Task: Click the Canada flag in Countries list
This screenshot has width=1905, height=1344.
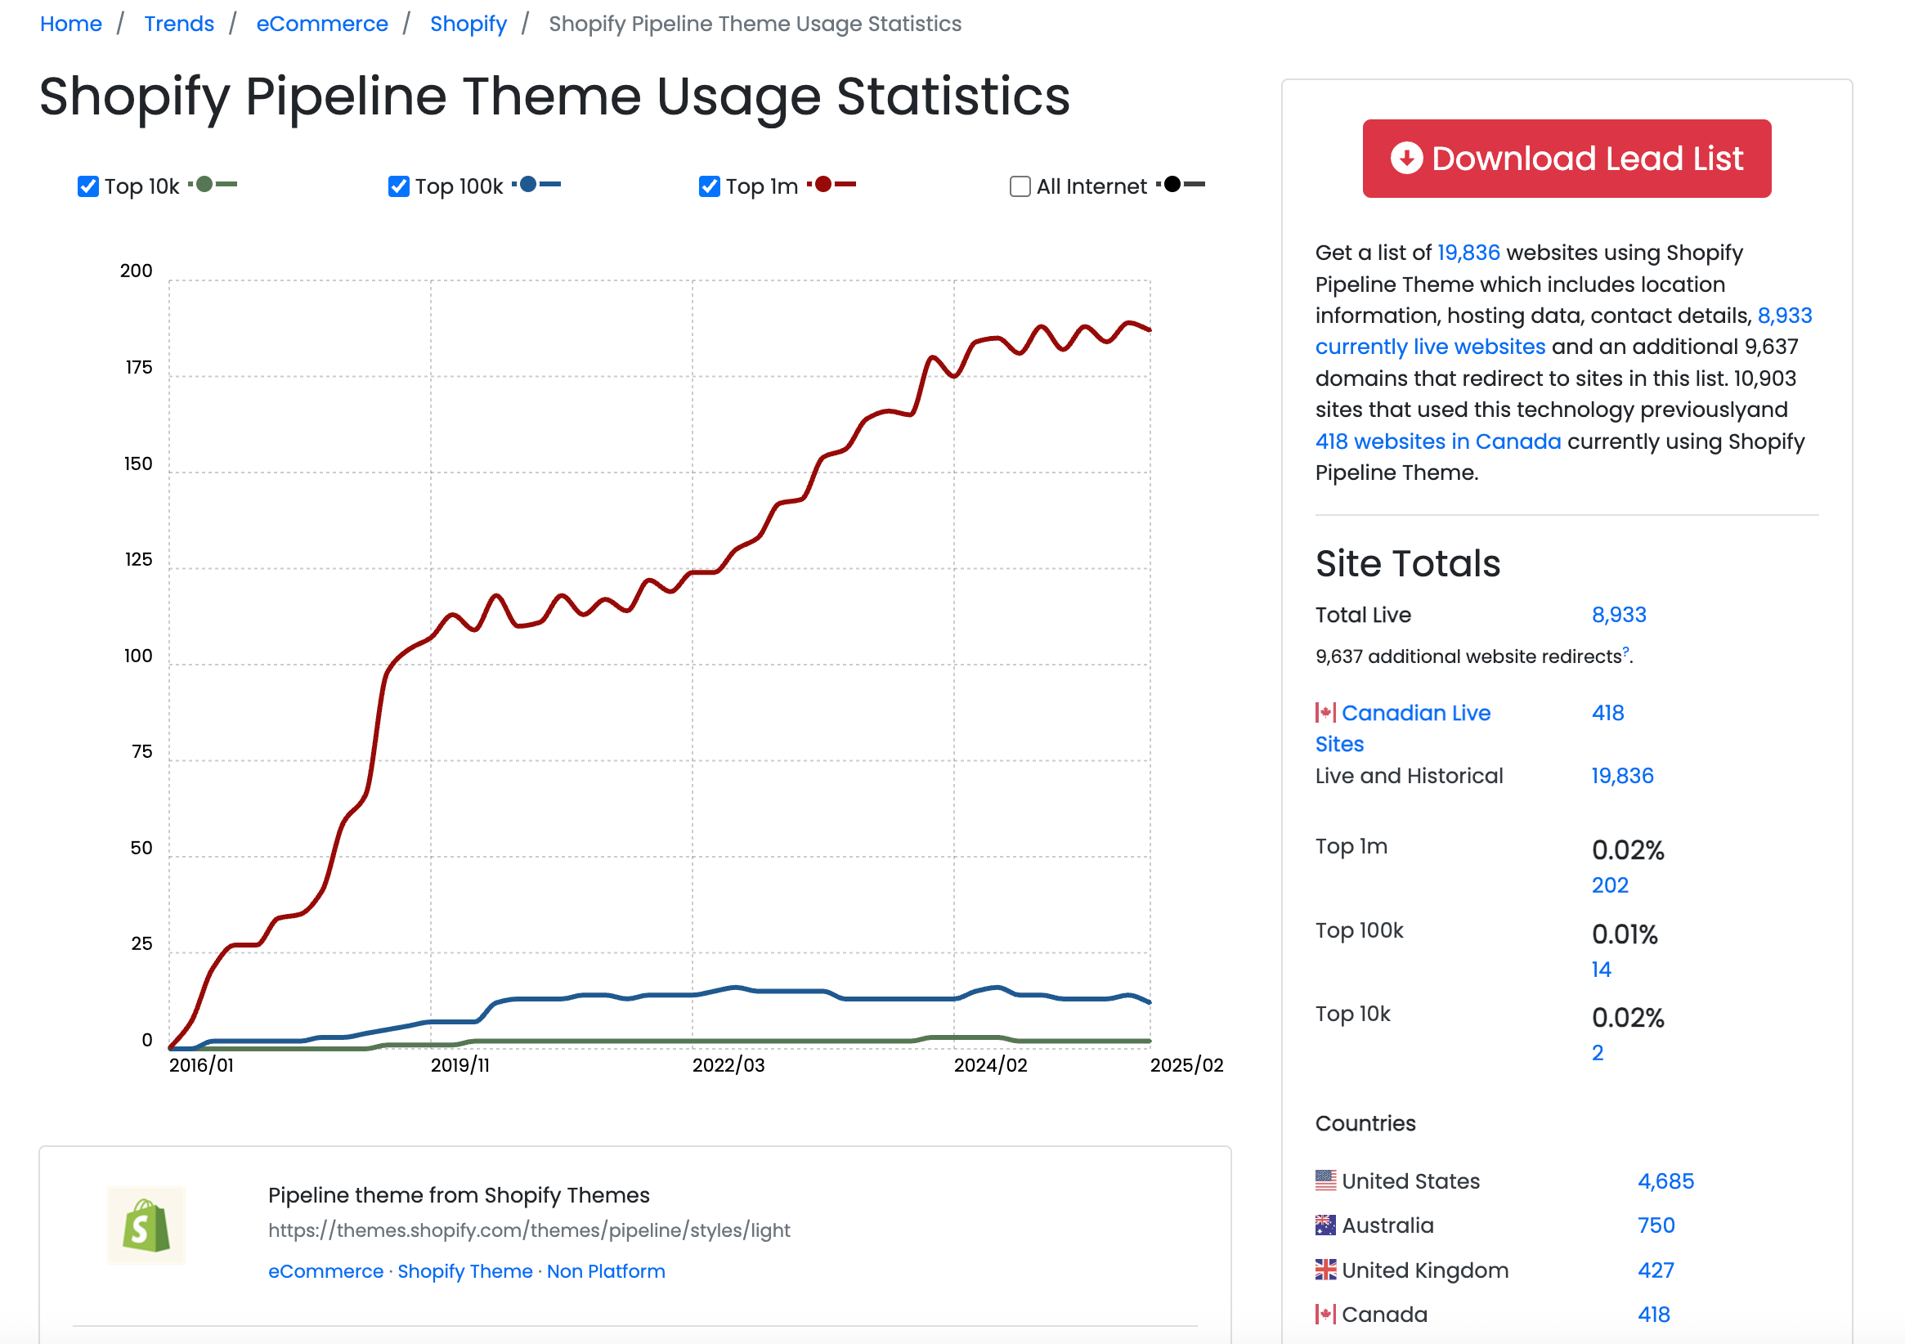Action: pyautogui.click(x=1325, y=1315)
